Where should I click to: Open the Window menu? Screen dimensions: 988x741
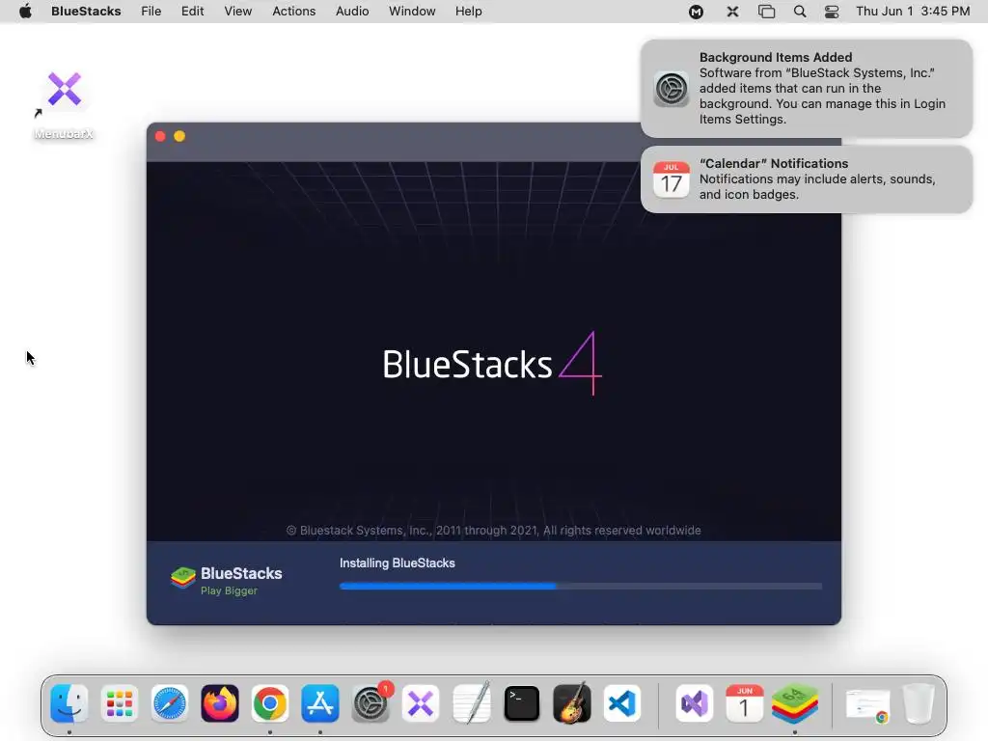coord(411,12)
